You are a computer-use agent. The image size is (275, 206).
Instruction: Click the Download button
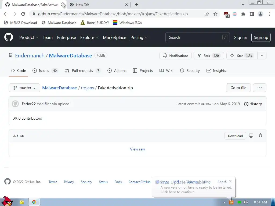click(235, 136)
